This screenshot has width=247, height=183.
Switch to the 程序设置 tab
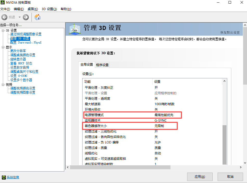coord(102,65)
